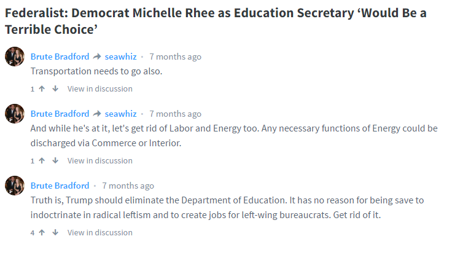The width and height of the screenshot is (455, 255).
Task: Downvote the Transportation comment
Action: click(x=55, y=88)
